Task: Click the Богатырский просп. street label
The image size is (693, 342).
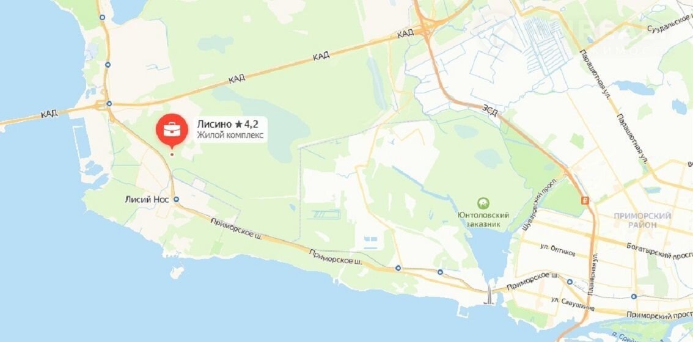Action: 659,250
